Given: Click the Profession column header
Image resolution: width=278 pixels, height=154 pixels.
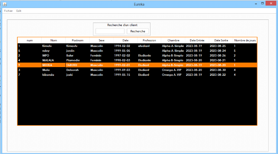Looking at the screenshot, I should point(149,40).
